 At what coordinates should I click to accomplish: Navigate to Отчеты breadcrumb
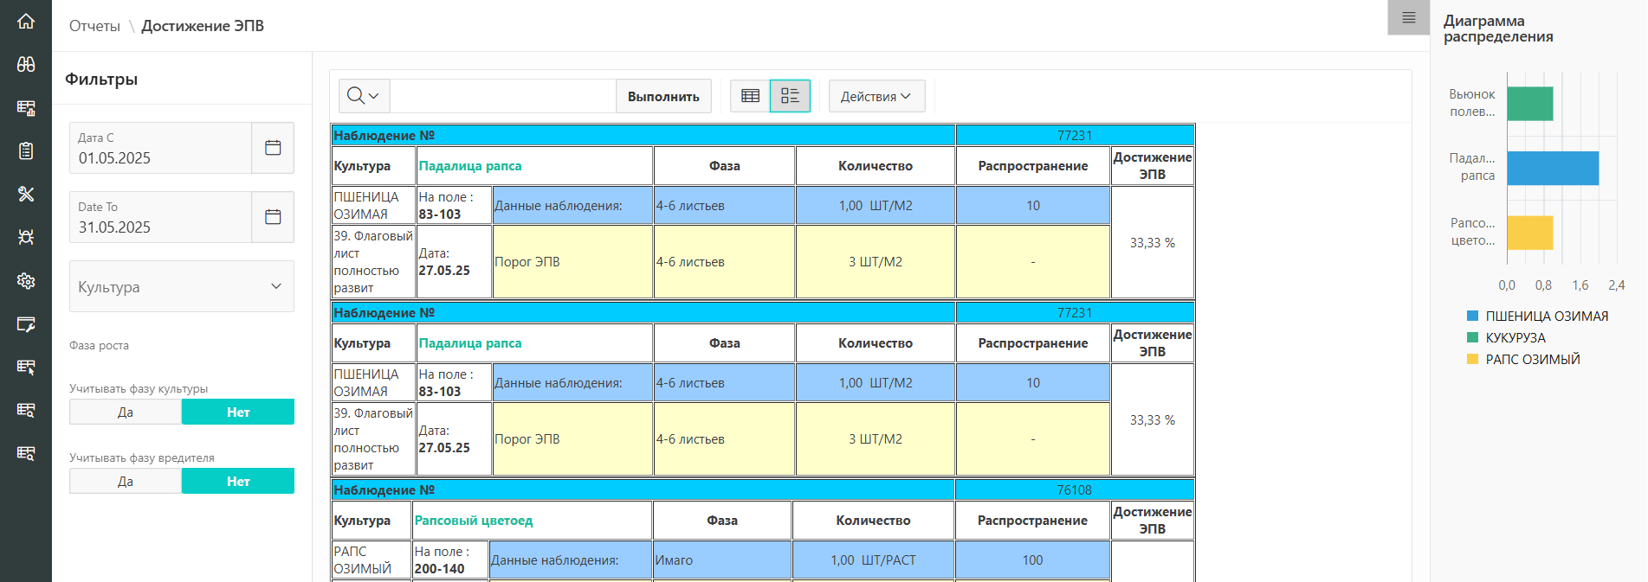[94, 26]
